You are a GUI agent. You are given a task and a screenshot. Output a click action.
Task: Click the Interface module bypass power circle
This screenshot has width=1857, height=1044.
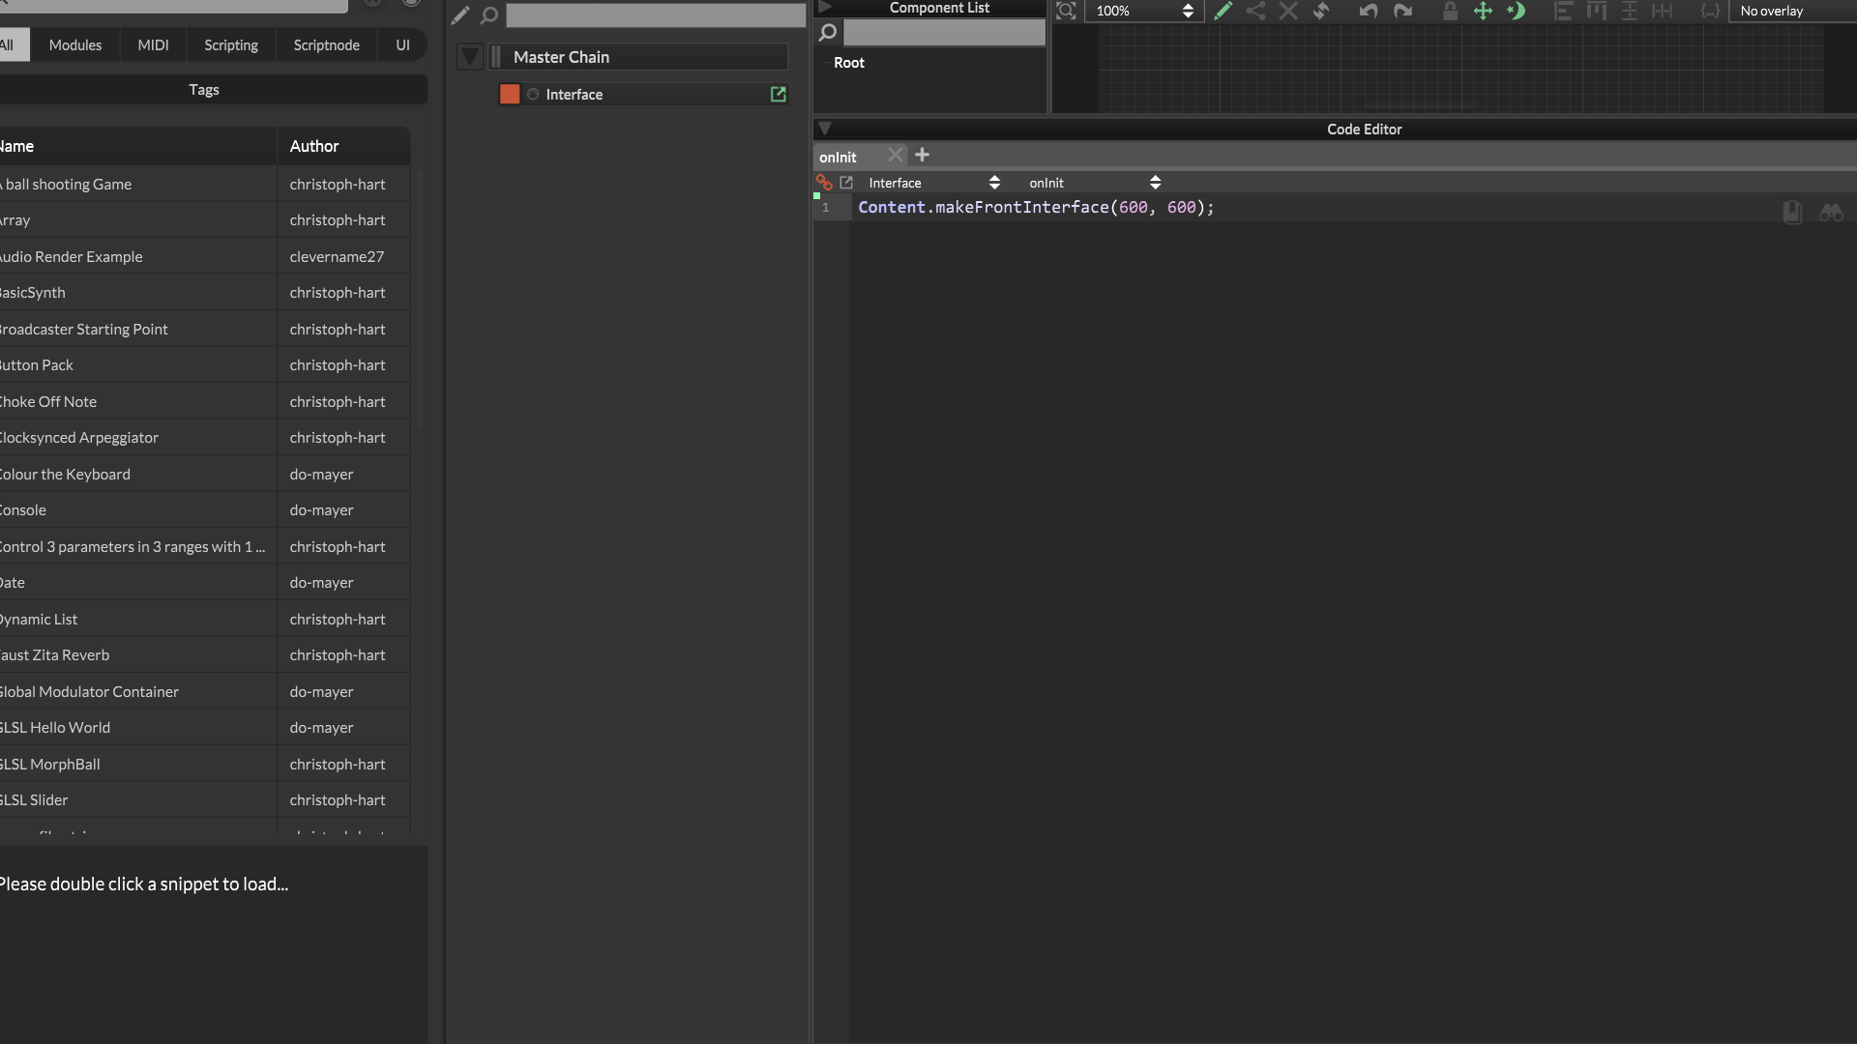tap(533, 94)
